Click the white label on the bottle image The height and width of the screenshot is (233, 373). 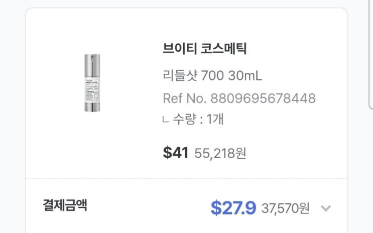92,90
